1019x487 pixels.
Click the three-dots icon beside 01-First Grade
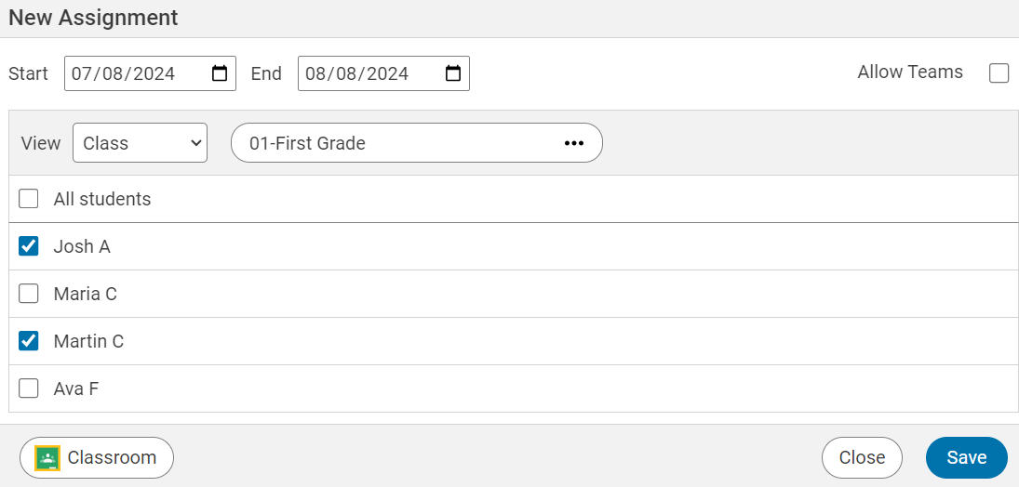coord(573,143)
